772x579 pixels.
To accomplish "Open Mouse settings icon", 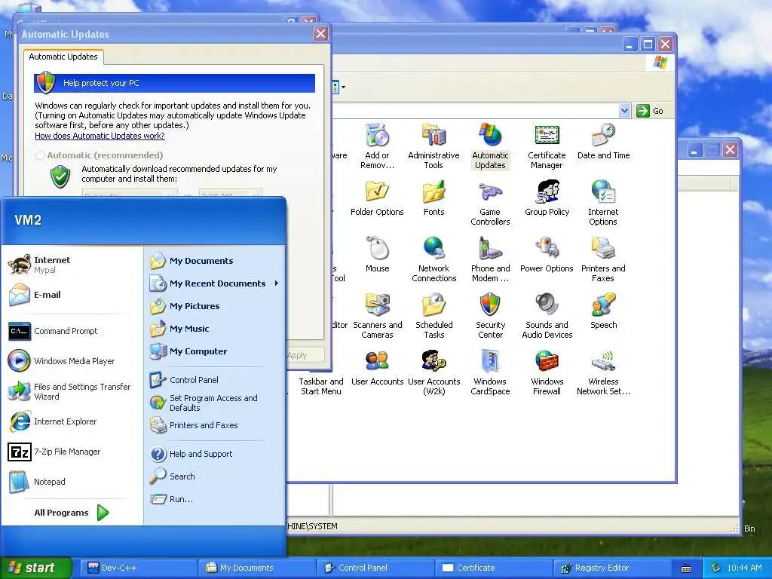I will tap(377, 255).
